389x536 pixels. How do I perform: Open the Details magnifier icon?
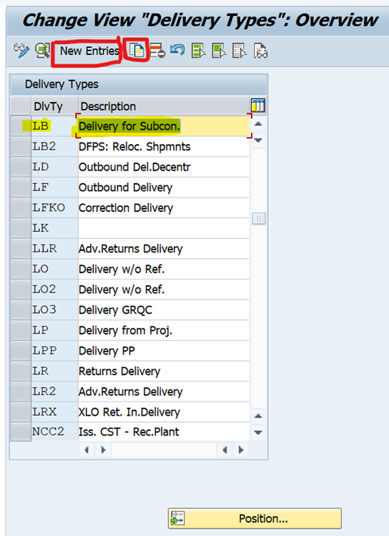tap(42, 51)
